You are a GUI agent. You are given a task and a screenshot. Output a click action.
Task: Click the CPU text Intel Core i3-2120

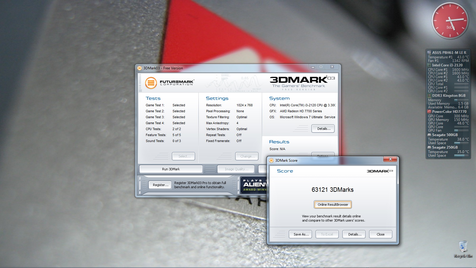tap(308, 105)
